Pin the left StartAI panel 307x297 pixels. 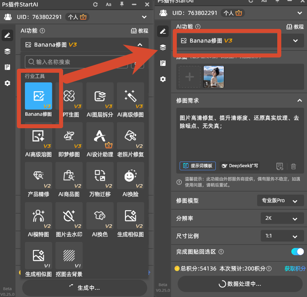tap(122, 4)
